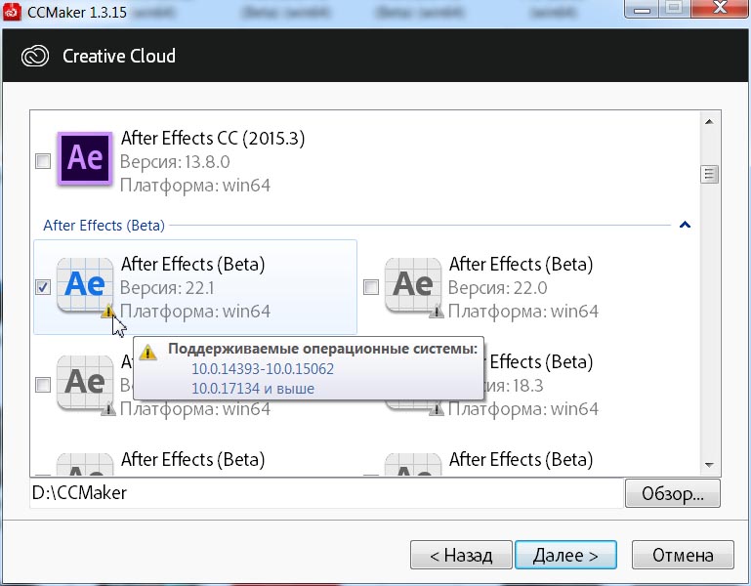Image resolution: width=751 pixels, height=586 pixels.
Task: Uncheck the After Effects (Beta) 22.1 checkbox
Action: pos(43,287)
